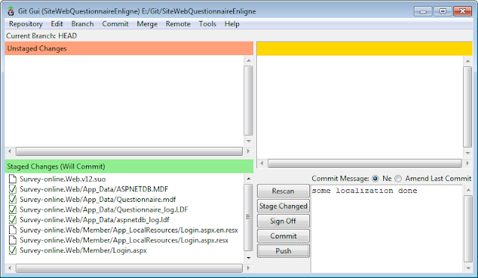Click the Staged Changes horizontal scrollbar right arrow
Screen dimensions: 478x278
click(248, 268)
